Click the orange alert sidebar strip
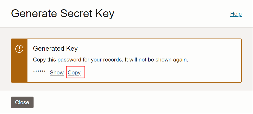The height and width of the screenshot is (114, 253). tap(19, 60)
